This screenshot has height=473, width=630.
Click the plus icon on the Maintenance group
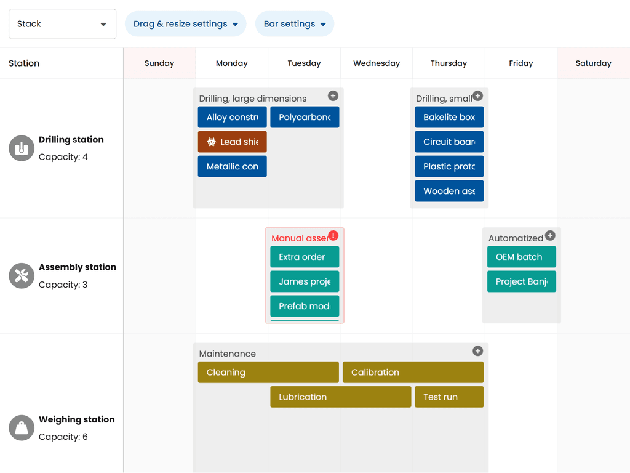478,351
